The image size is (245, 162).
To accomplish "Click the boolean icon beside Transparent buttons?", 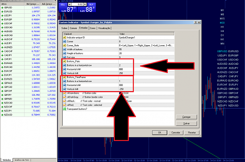I will pyautogui.click(x=65, y=109).
